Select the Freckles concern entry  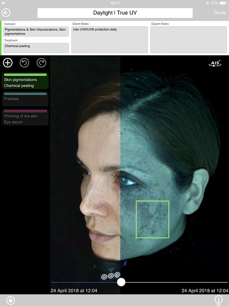(25, 99)
